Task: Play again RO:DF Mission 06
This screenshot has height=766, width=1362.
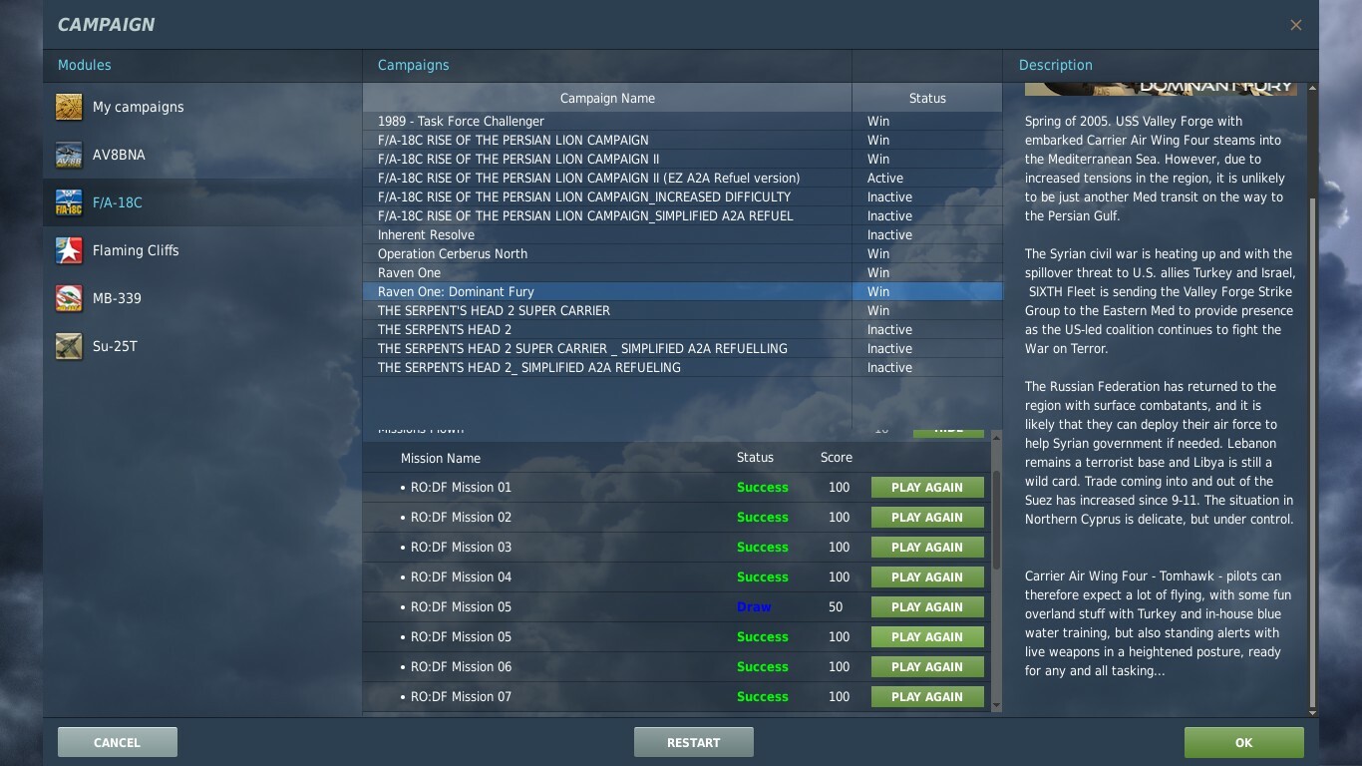Action: (927, 666)
